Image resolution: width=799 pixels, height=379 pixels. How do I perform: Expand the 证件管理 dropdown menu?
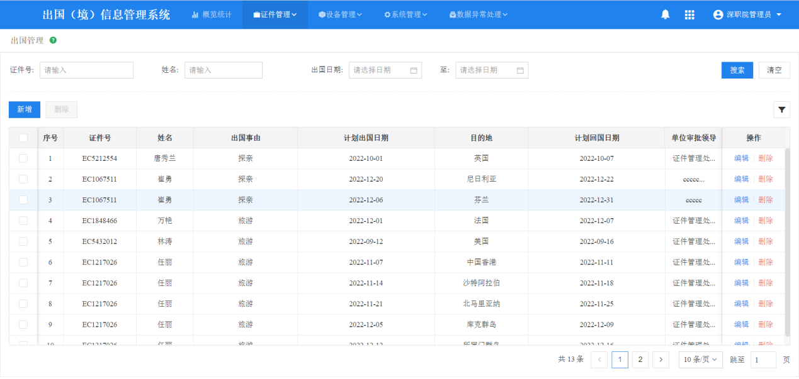point(275,14)
